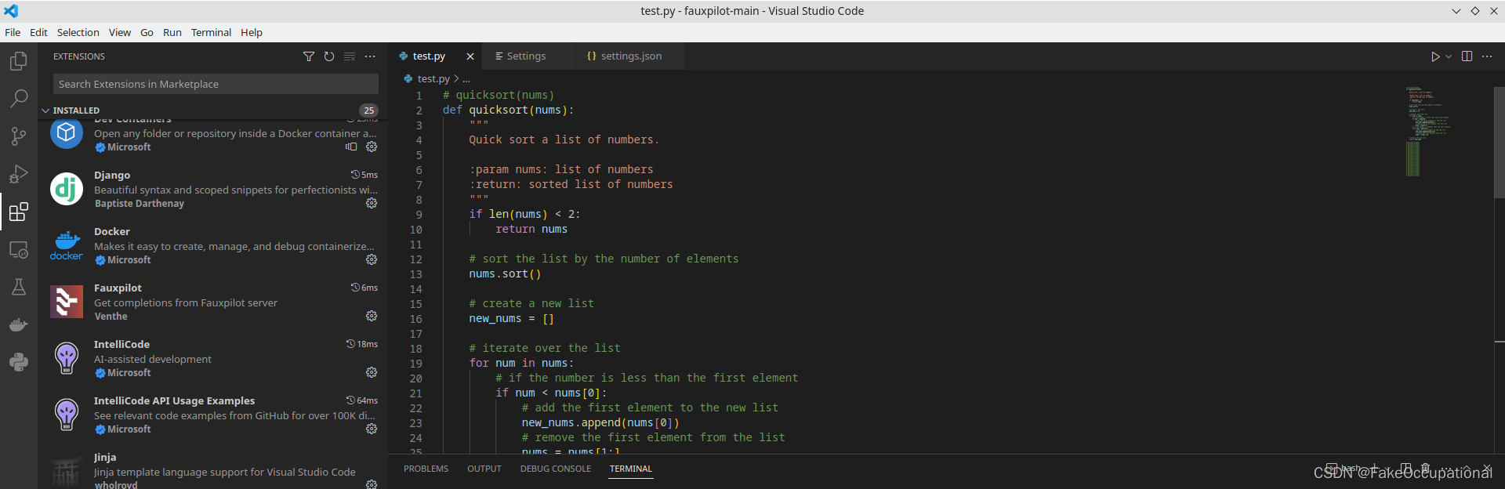Click line number 13 in the gutter
1505x489 pixels.
tap(415, 274)
